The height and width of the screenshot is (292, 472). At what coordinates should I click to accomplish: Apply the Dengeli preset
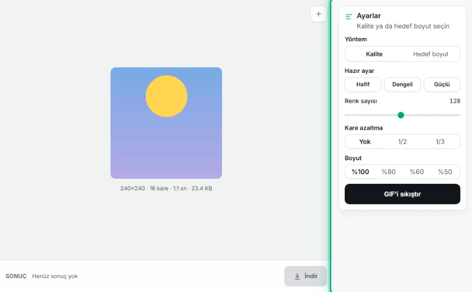402,85
